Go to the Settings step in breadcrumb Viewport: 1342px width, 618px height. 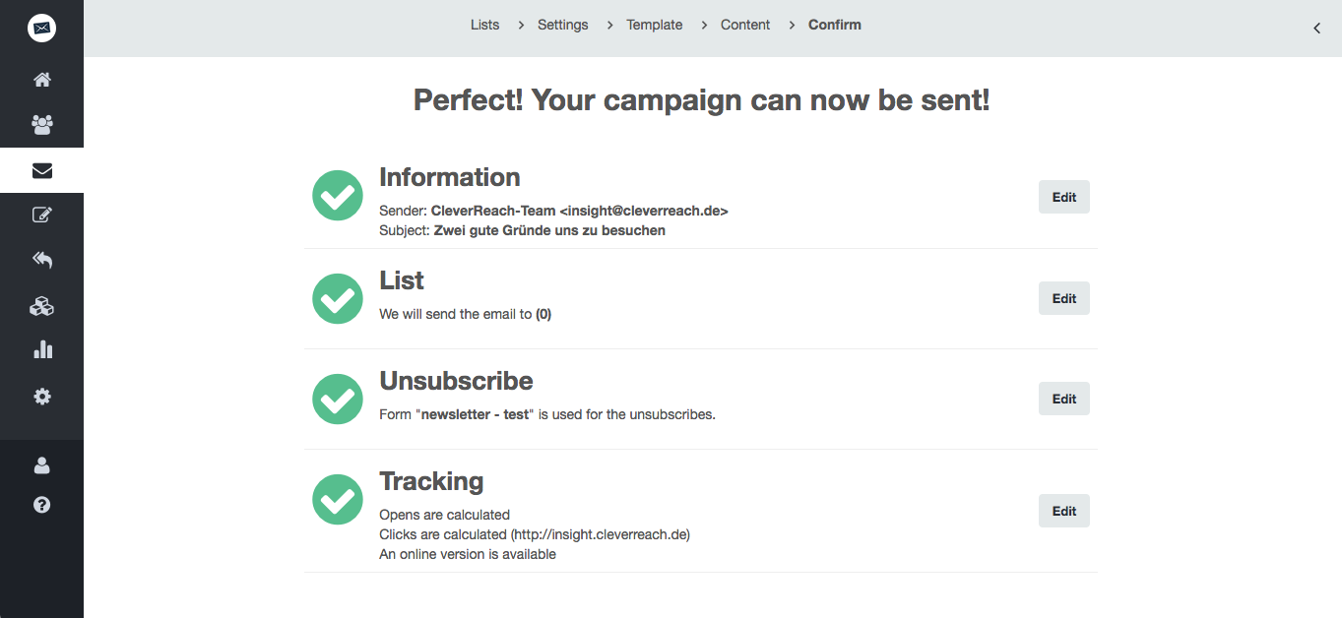coord(563,25)
